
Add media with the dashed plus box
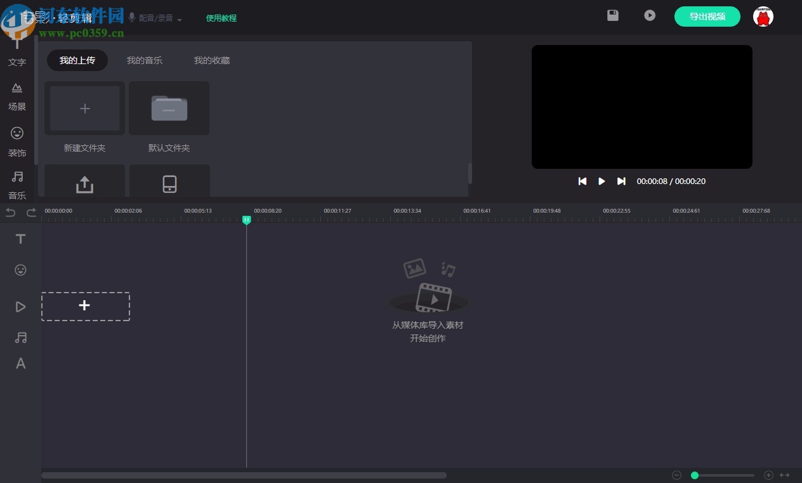click(x=86, y=306)
